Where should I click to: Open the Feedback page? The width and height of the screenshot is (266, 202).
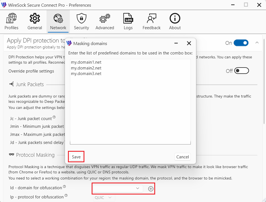tap(152, 22)
